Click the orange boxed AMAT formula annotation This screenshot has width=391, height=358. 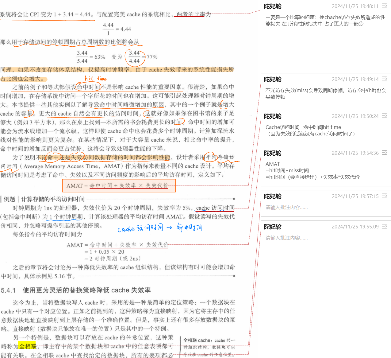pyautogui.click(x=119, y=186)
